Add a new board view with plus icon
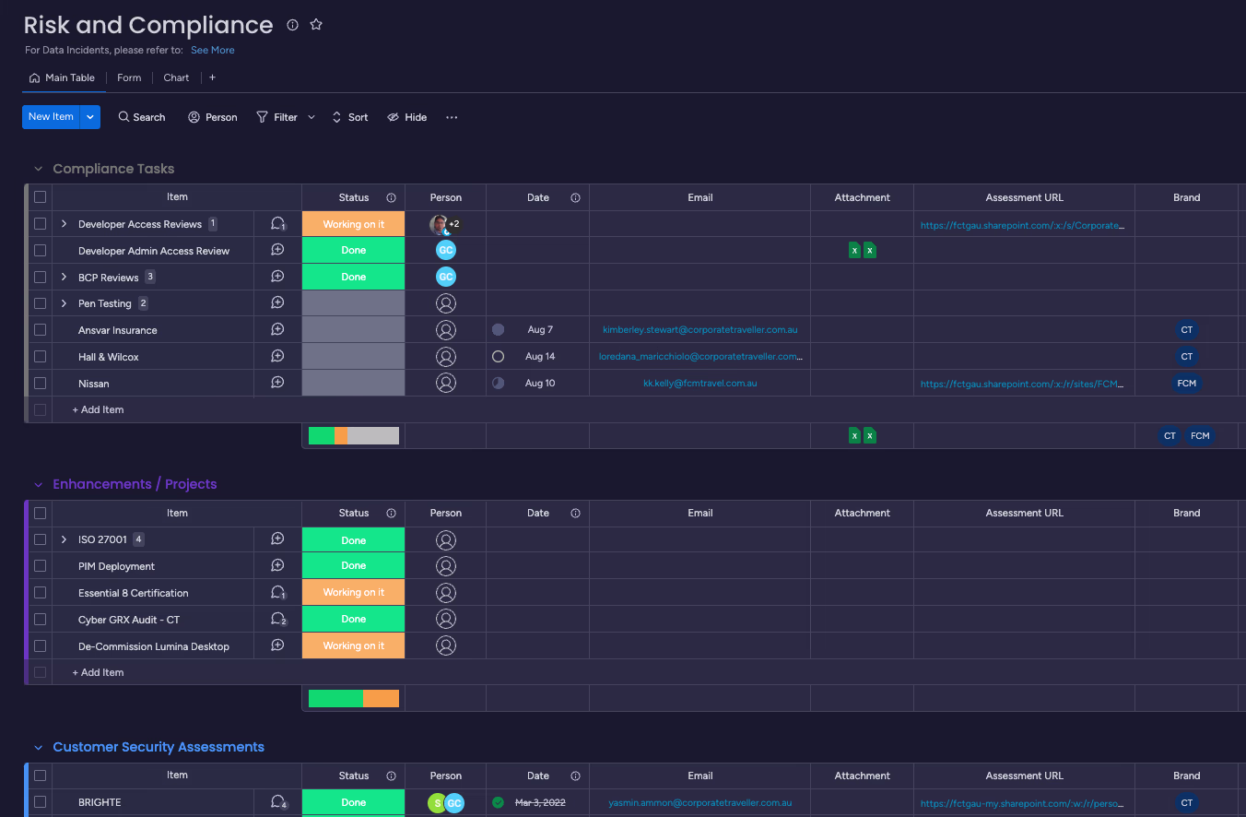 point(212,77)
